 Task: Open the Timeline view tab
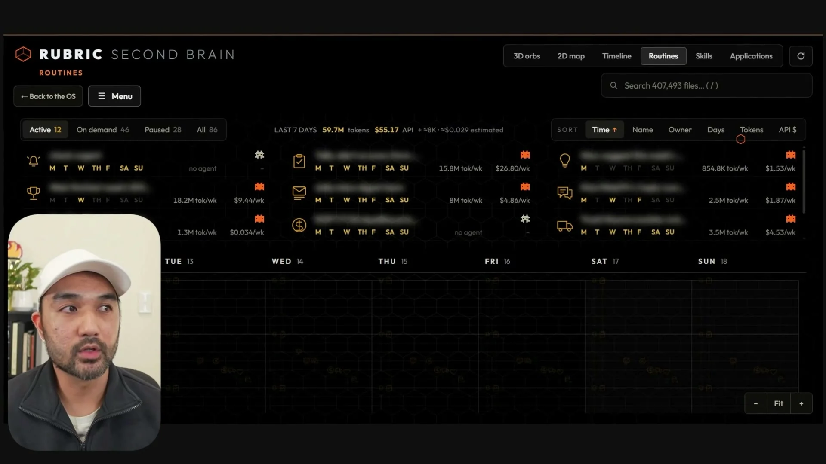pyautogui.click(x=616, y=56)
